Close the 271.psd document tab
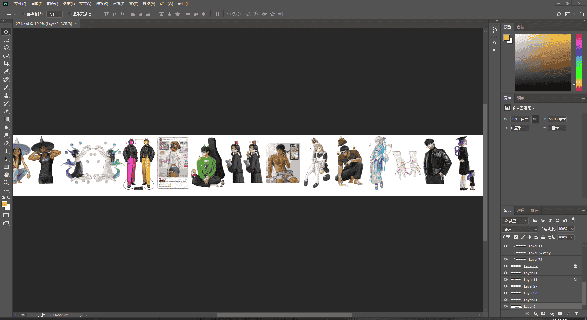 point(76,24)
